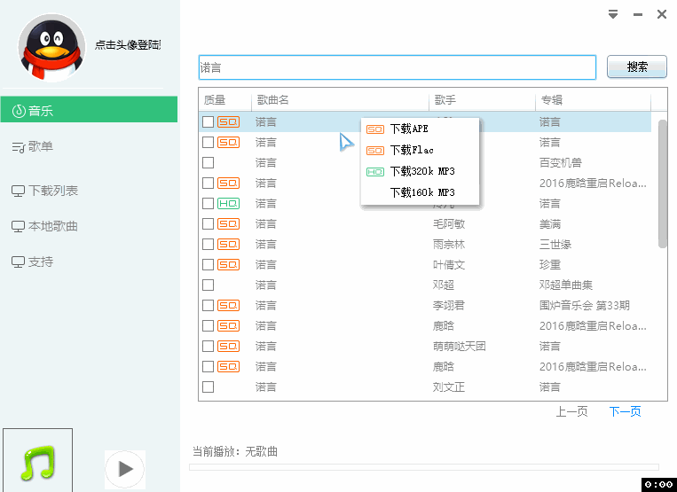Click the playback progress bar
Image resolution: width=677 pixels, height=492 pixels.
tap(425, 466)
